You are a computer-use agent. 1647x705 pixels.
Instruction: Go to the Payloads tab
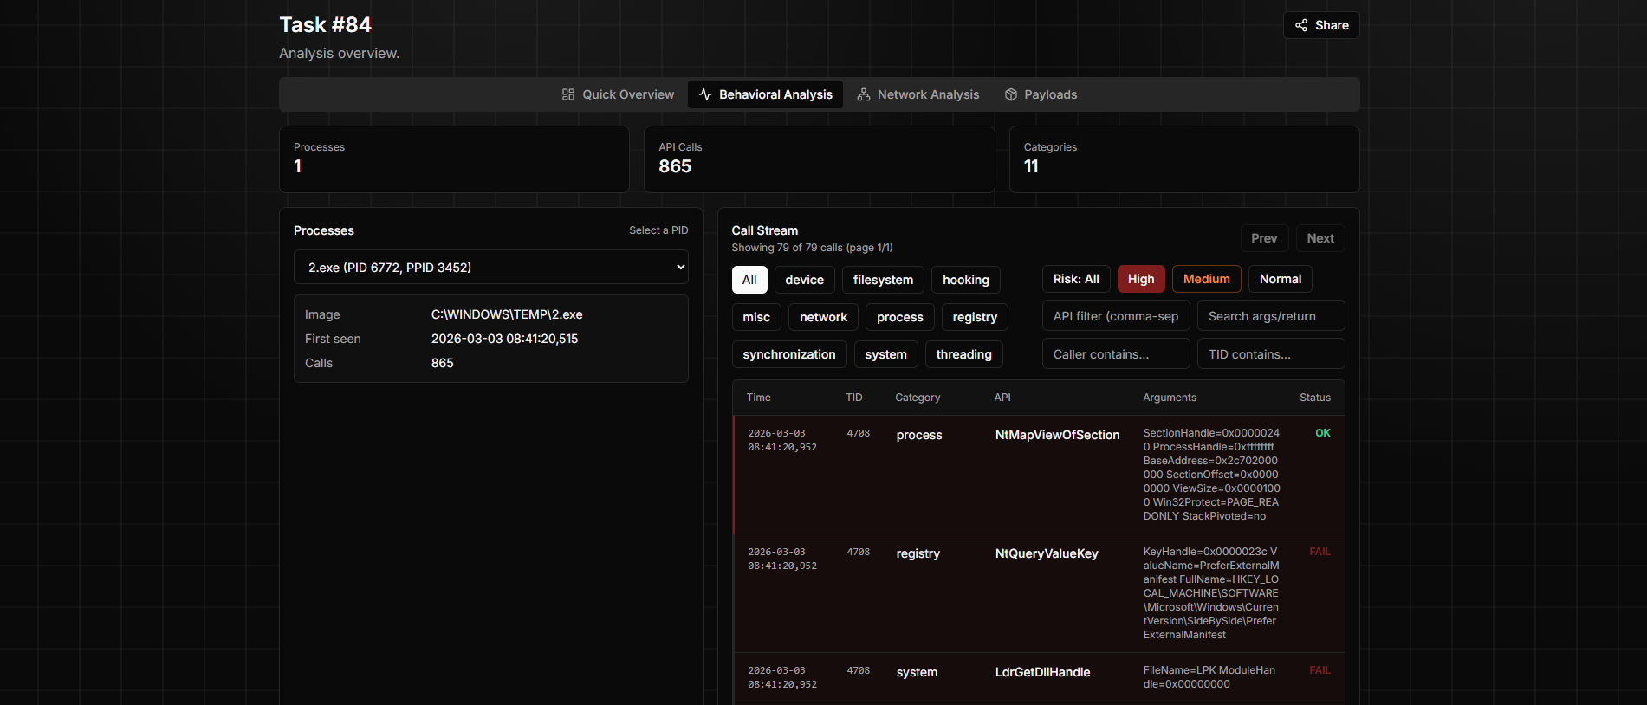(x=1041, y=94)
